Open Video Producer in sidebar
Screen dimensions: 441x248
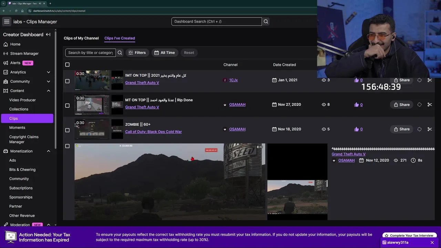22,100
